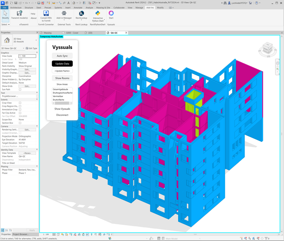Enable the Crop View checkbox
284x241 pixels.
tap(20, 103)
